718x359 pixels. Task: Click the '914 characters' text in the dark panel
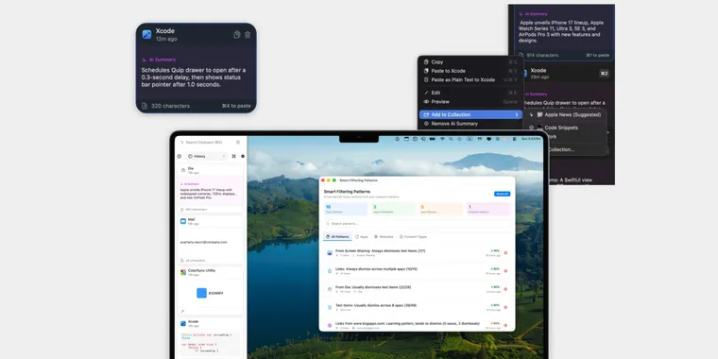[542, 55]
